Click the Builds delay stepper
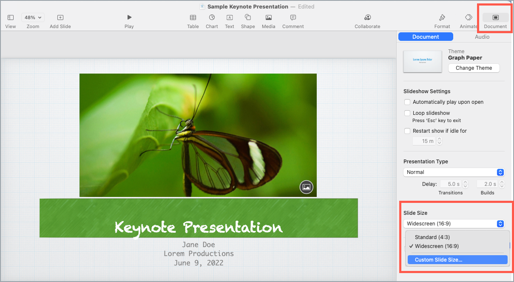This screenshot has width=514, height=282. [502, 184]
